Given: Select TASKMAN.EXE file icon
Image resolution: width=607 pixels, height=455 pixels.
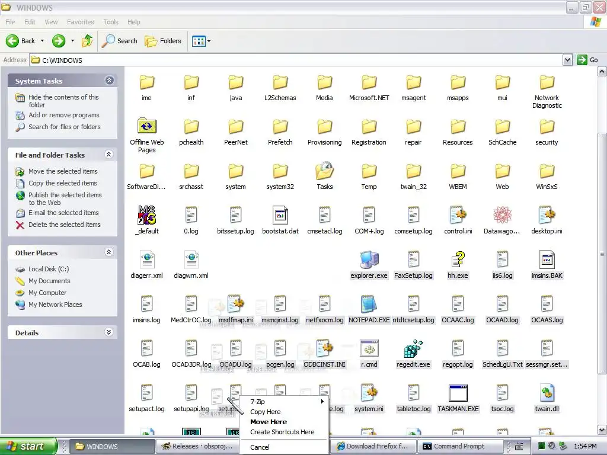Looking at the screenshot, I should 458,393.
